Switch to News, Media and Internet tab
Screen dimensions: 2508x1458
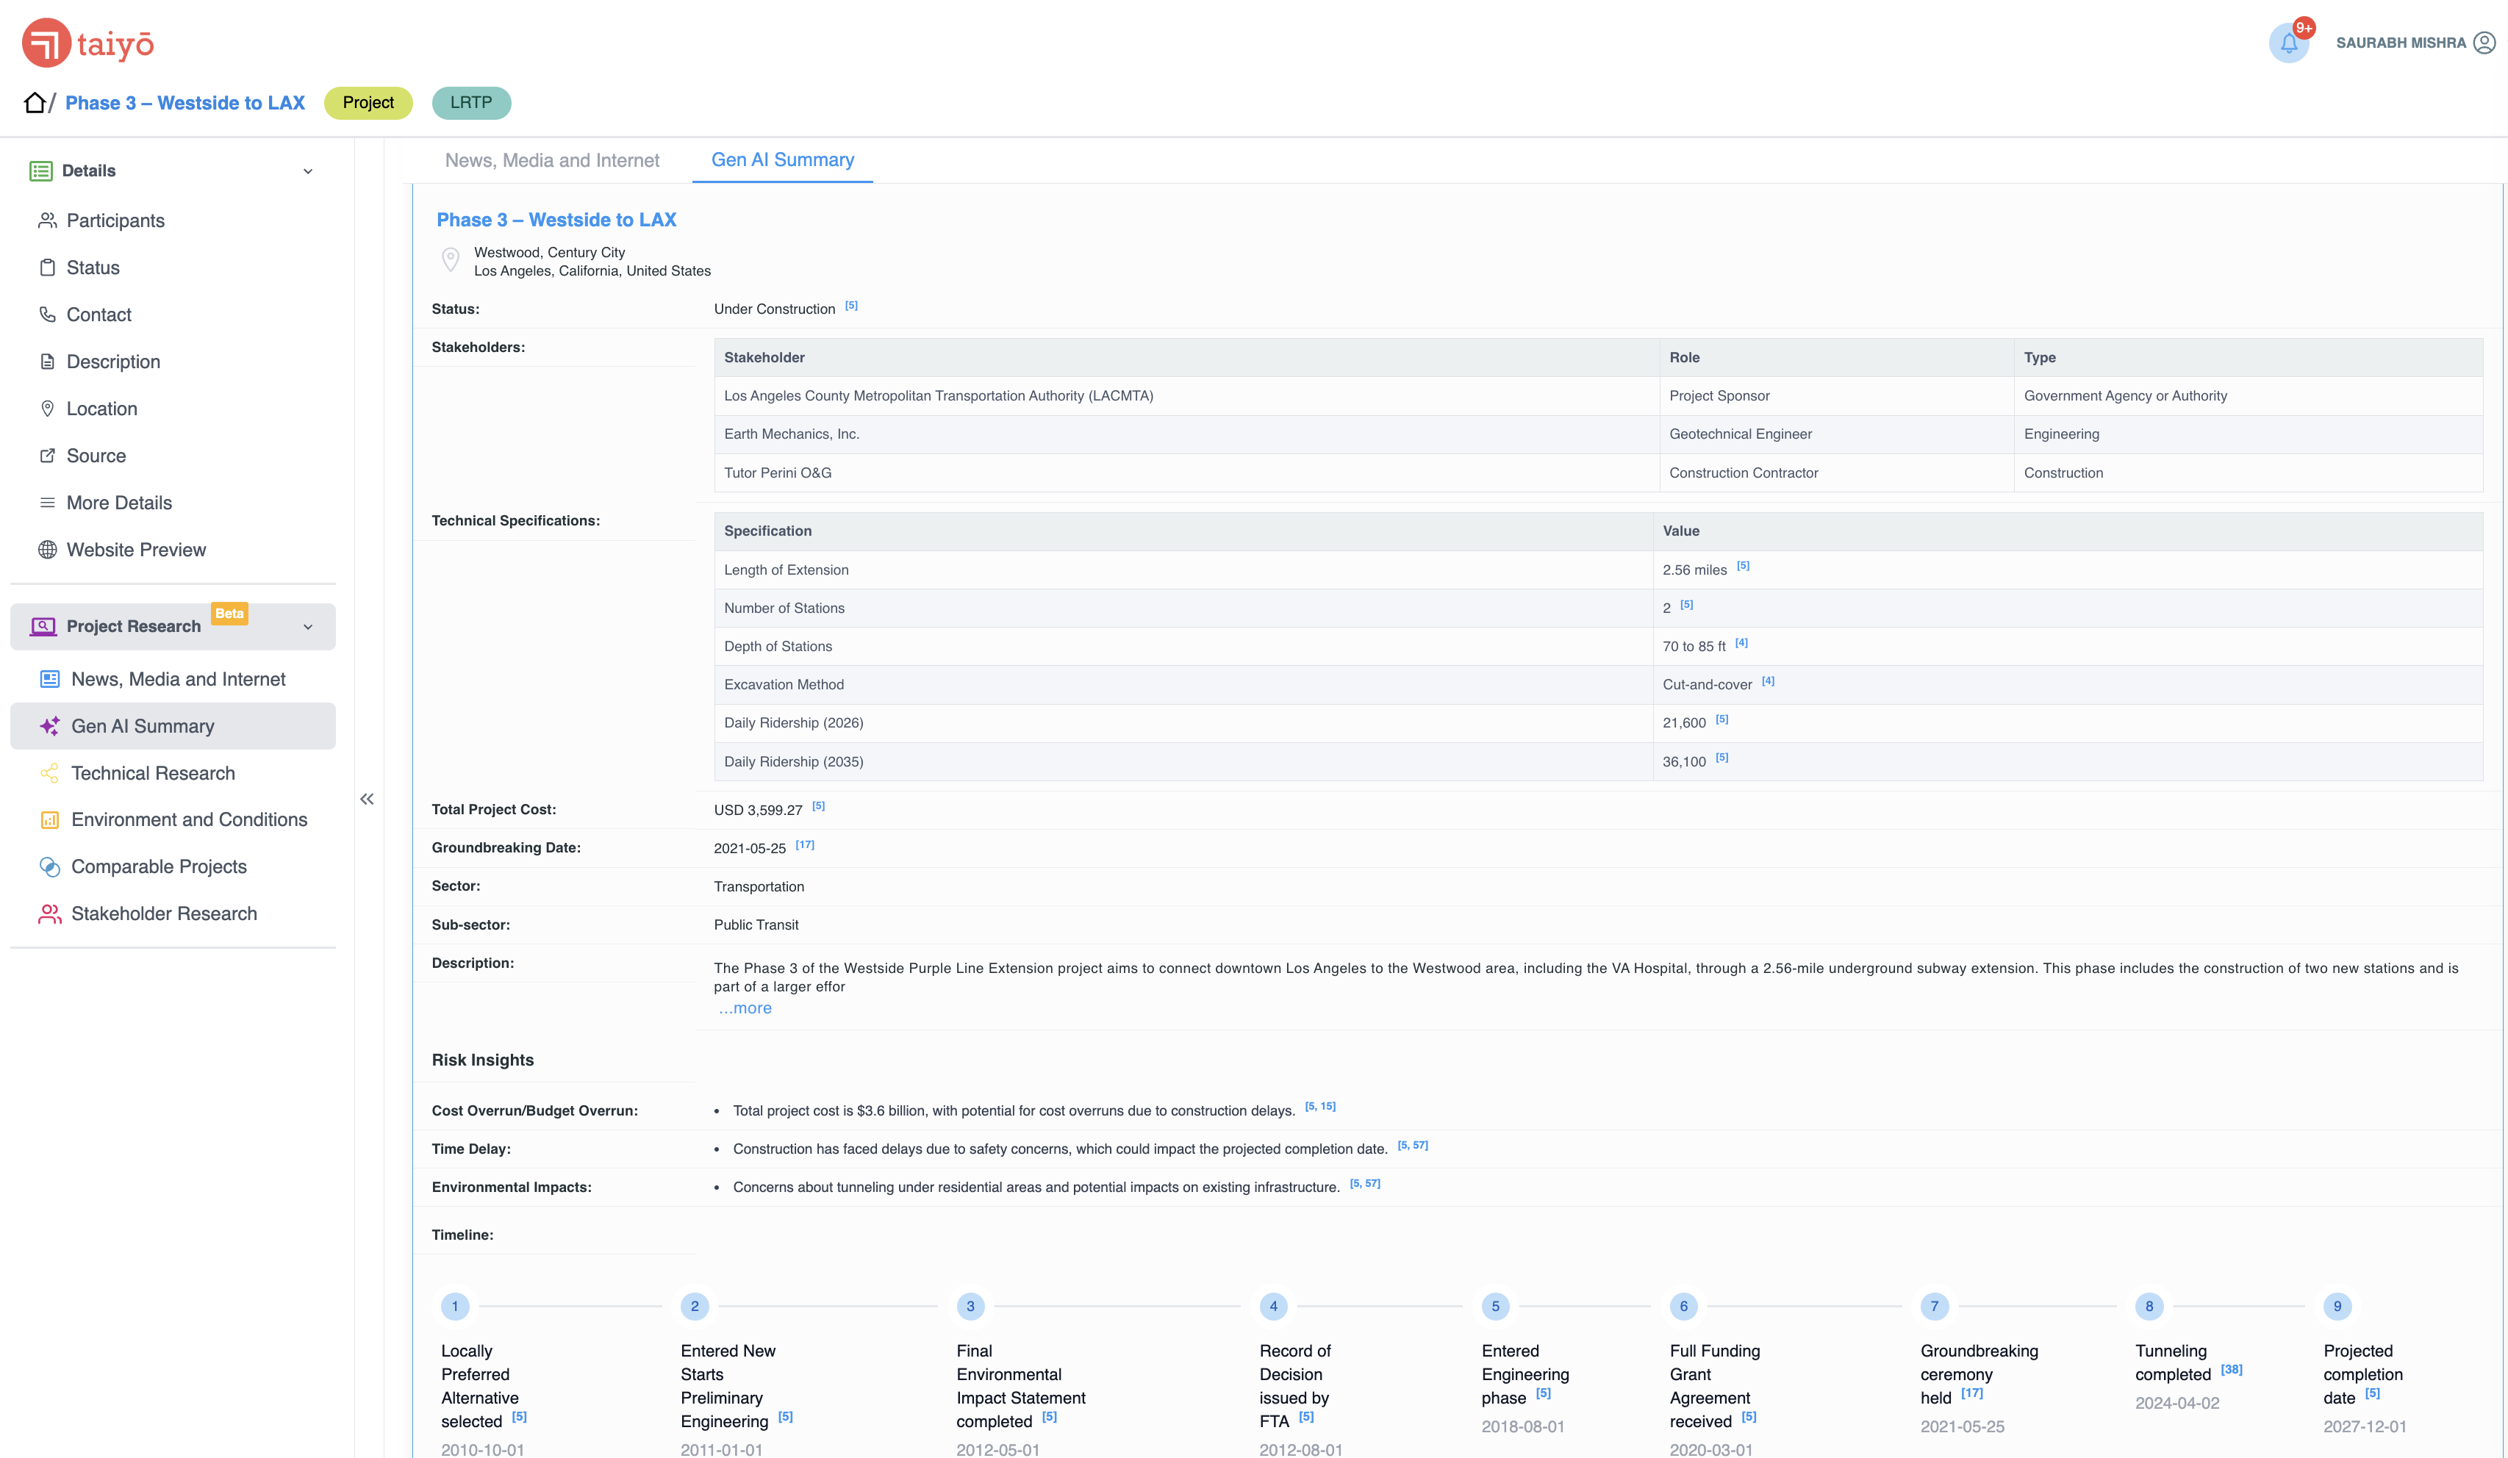(x=551, y=160)
